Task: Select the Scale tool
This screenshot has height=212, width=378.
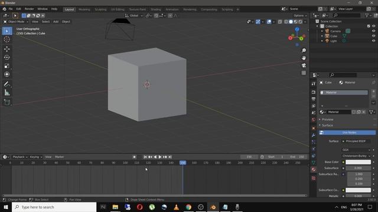Action: (x=6, y=66)
